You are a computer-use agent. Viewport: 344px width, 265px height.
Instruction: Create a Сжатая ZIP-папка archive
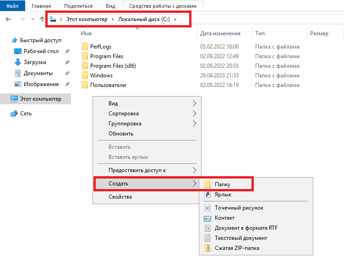[x=237, y=248]
